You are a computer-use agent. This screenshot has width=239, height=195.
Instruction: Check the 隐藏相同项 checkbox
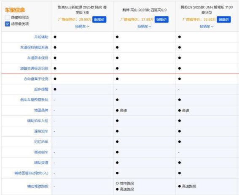(x=7, y=17)
